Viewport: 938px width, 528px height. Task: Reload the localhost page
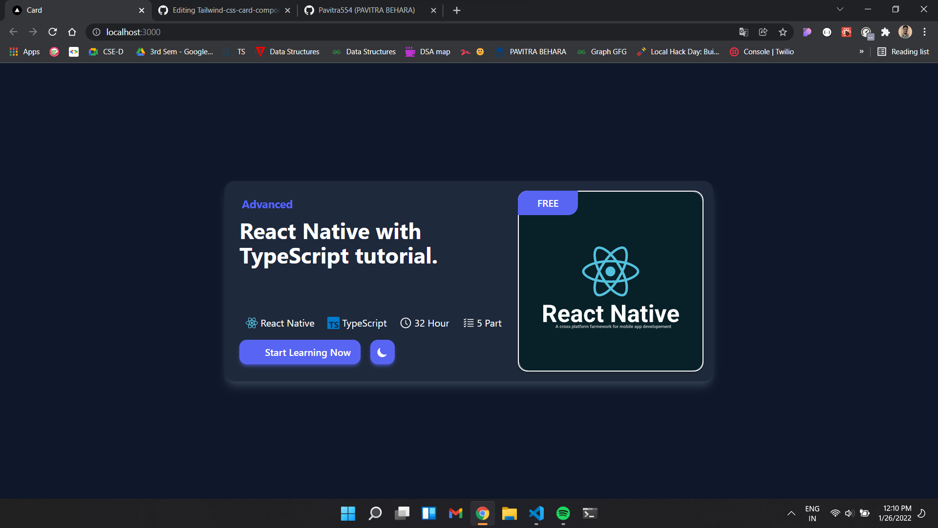tap(53, 32)
